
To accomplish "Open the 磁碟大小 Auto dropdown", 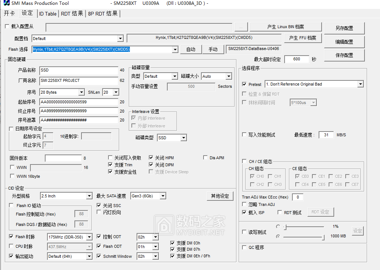I will pyautogui.click(x=229, y=76).
